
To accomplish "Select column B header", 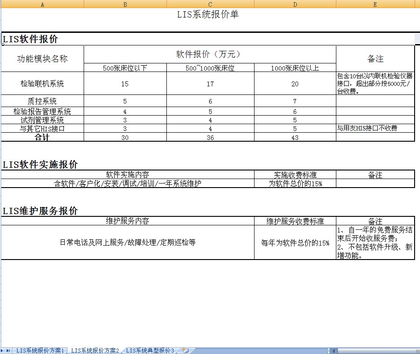I will (x=125, y=4).
